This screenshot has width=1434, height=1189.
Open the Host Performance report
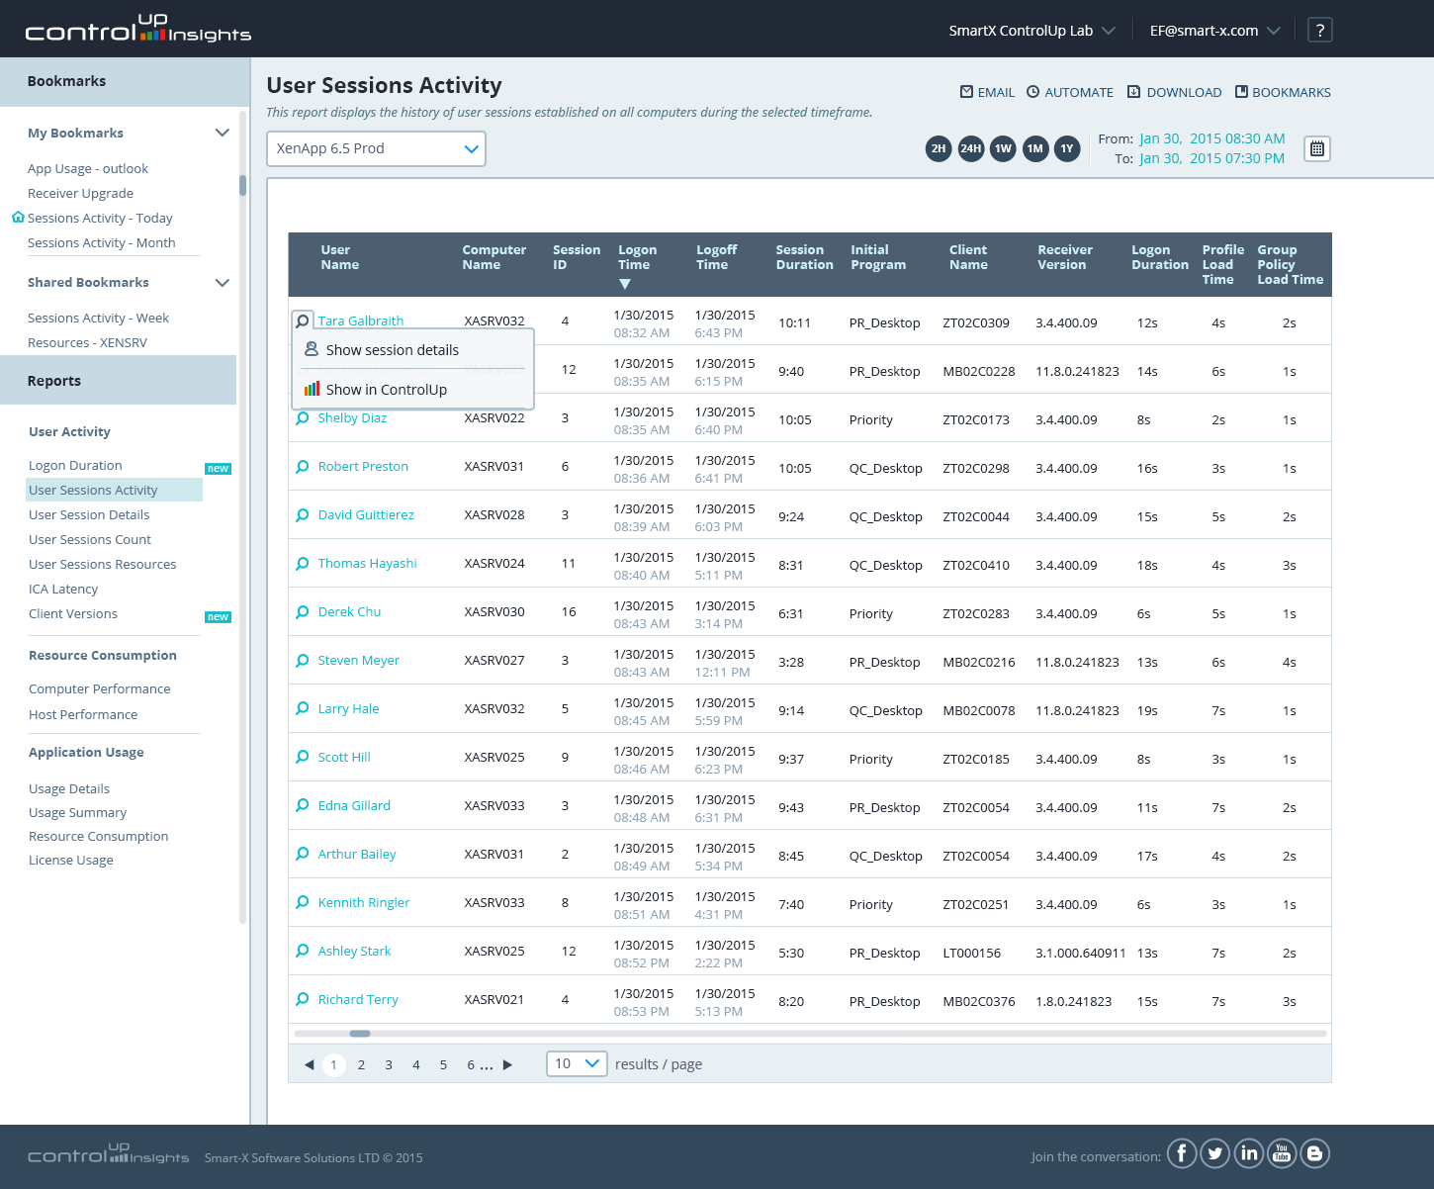(x=83, y=714)
